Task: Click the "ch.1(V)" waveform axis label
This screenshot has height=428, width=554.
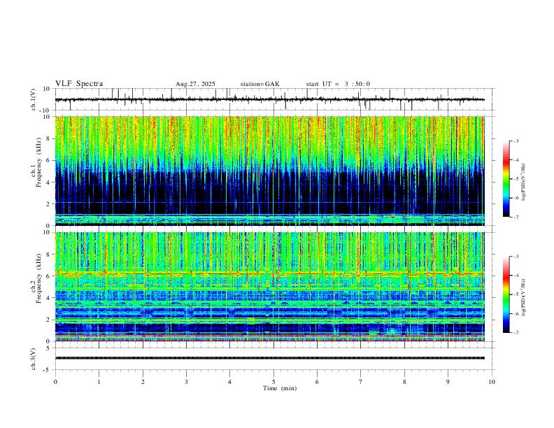Action: [x=34, y=99]
